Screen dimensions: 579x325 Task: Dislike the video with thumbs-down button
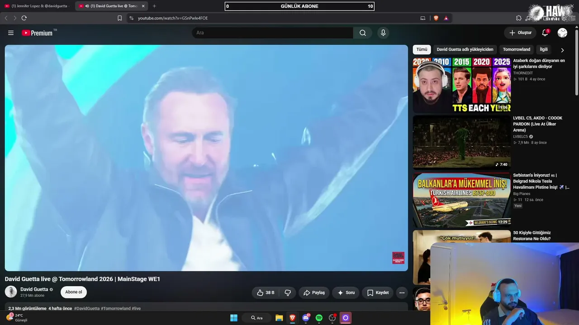(288, 292)
